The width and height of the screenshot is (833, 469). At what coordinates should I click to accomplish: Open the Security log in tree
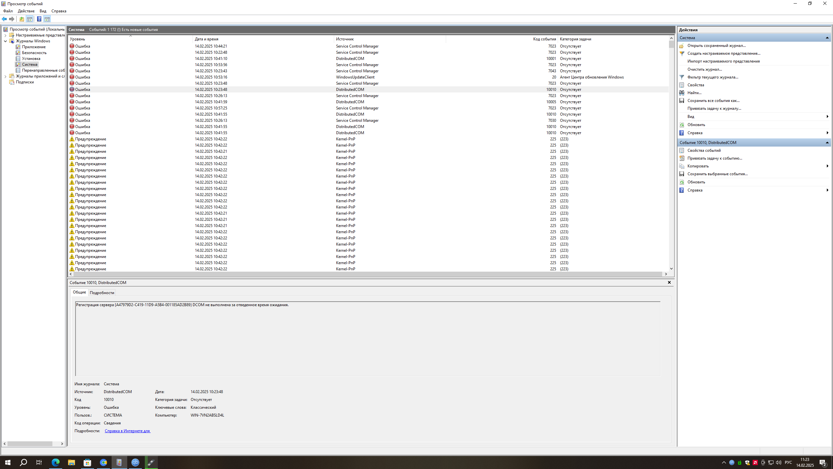click(x=34, y=53)
